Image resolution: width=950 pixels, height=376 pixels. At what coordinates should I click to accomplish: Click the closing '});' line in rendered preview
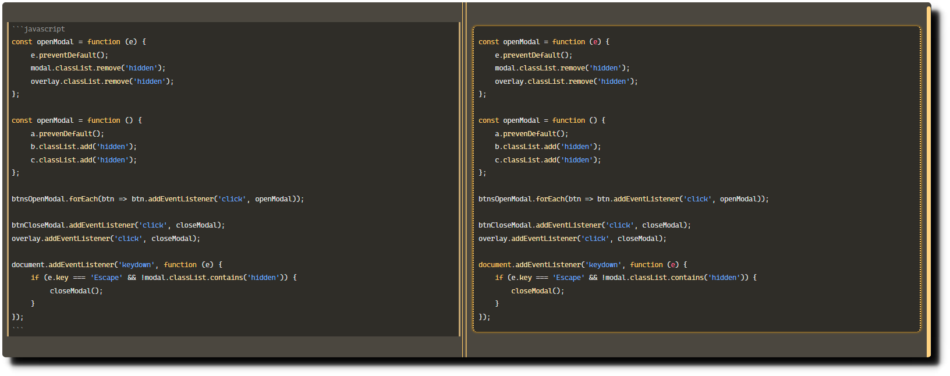pos(484,317)
